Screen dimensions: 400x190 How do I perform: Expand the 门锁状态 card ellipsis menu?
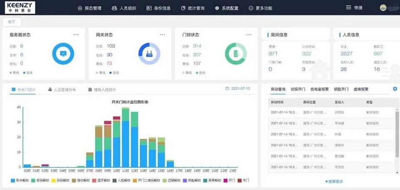click(x=249, y=35)
